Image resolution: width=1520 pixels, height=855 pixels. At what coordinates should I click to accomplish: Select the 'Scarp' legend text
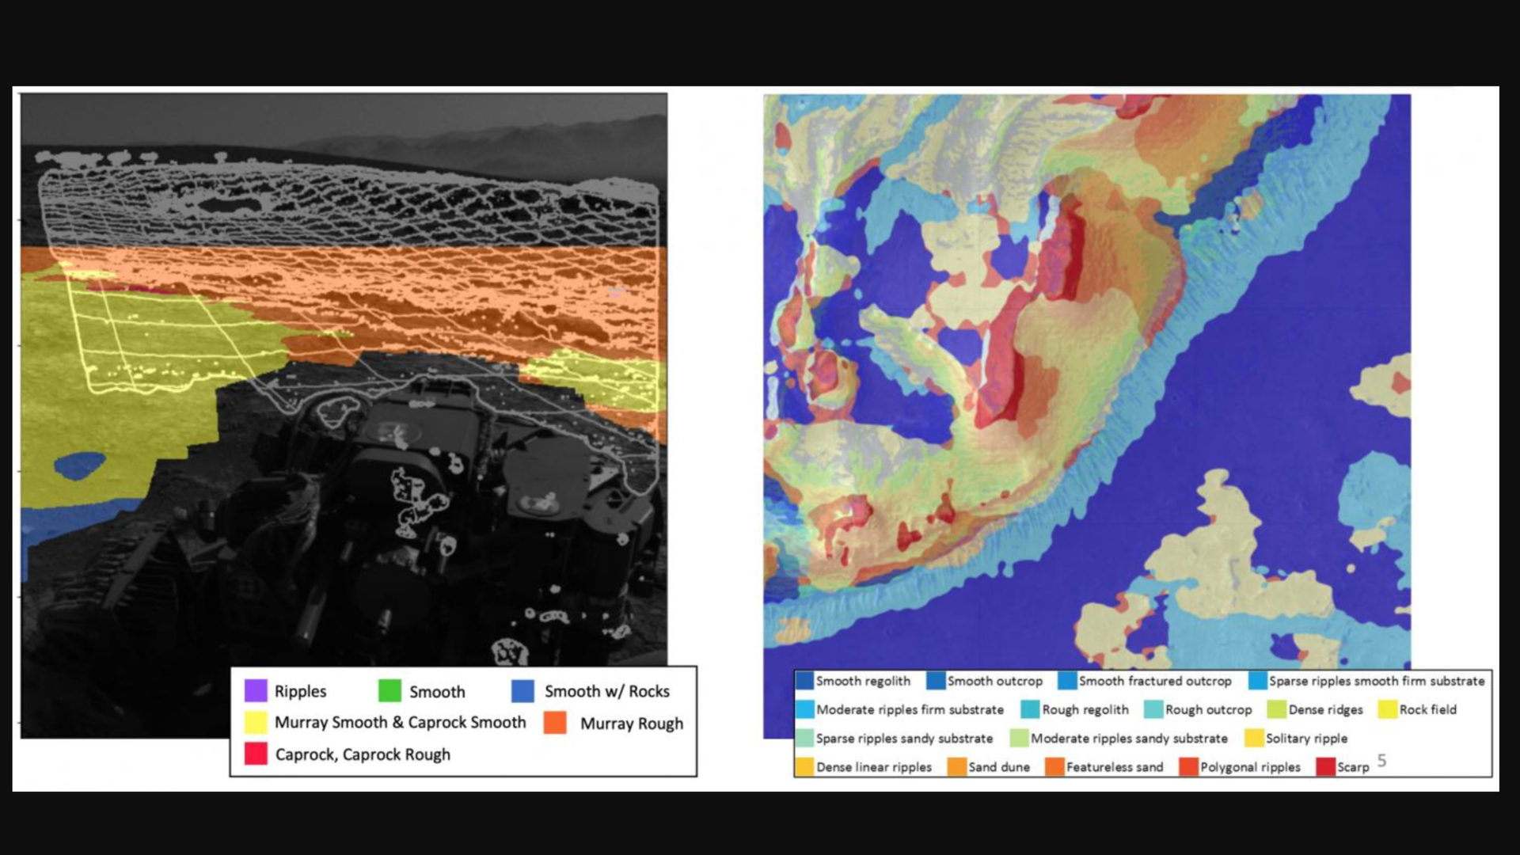1353,766
